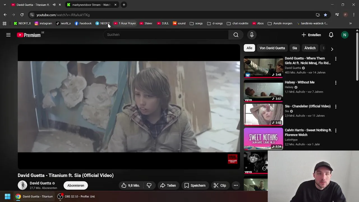This screenshot has width=359, height=202.
Task: Bookmark page with the star icon
Action: pyautogui.click(x=325, y=15)
